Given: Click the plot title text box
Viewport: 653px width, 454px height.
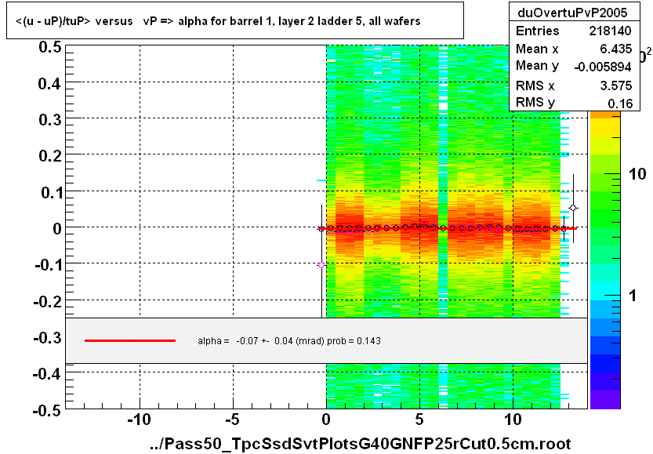Looking at the screenshot, I should pos(235,20).
